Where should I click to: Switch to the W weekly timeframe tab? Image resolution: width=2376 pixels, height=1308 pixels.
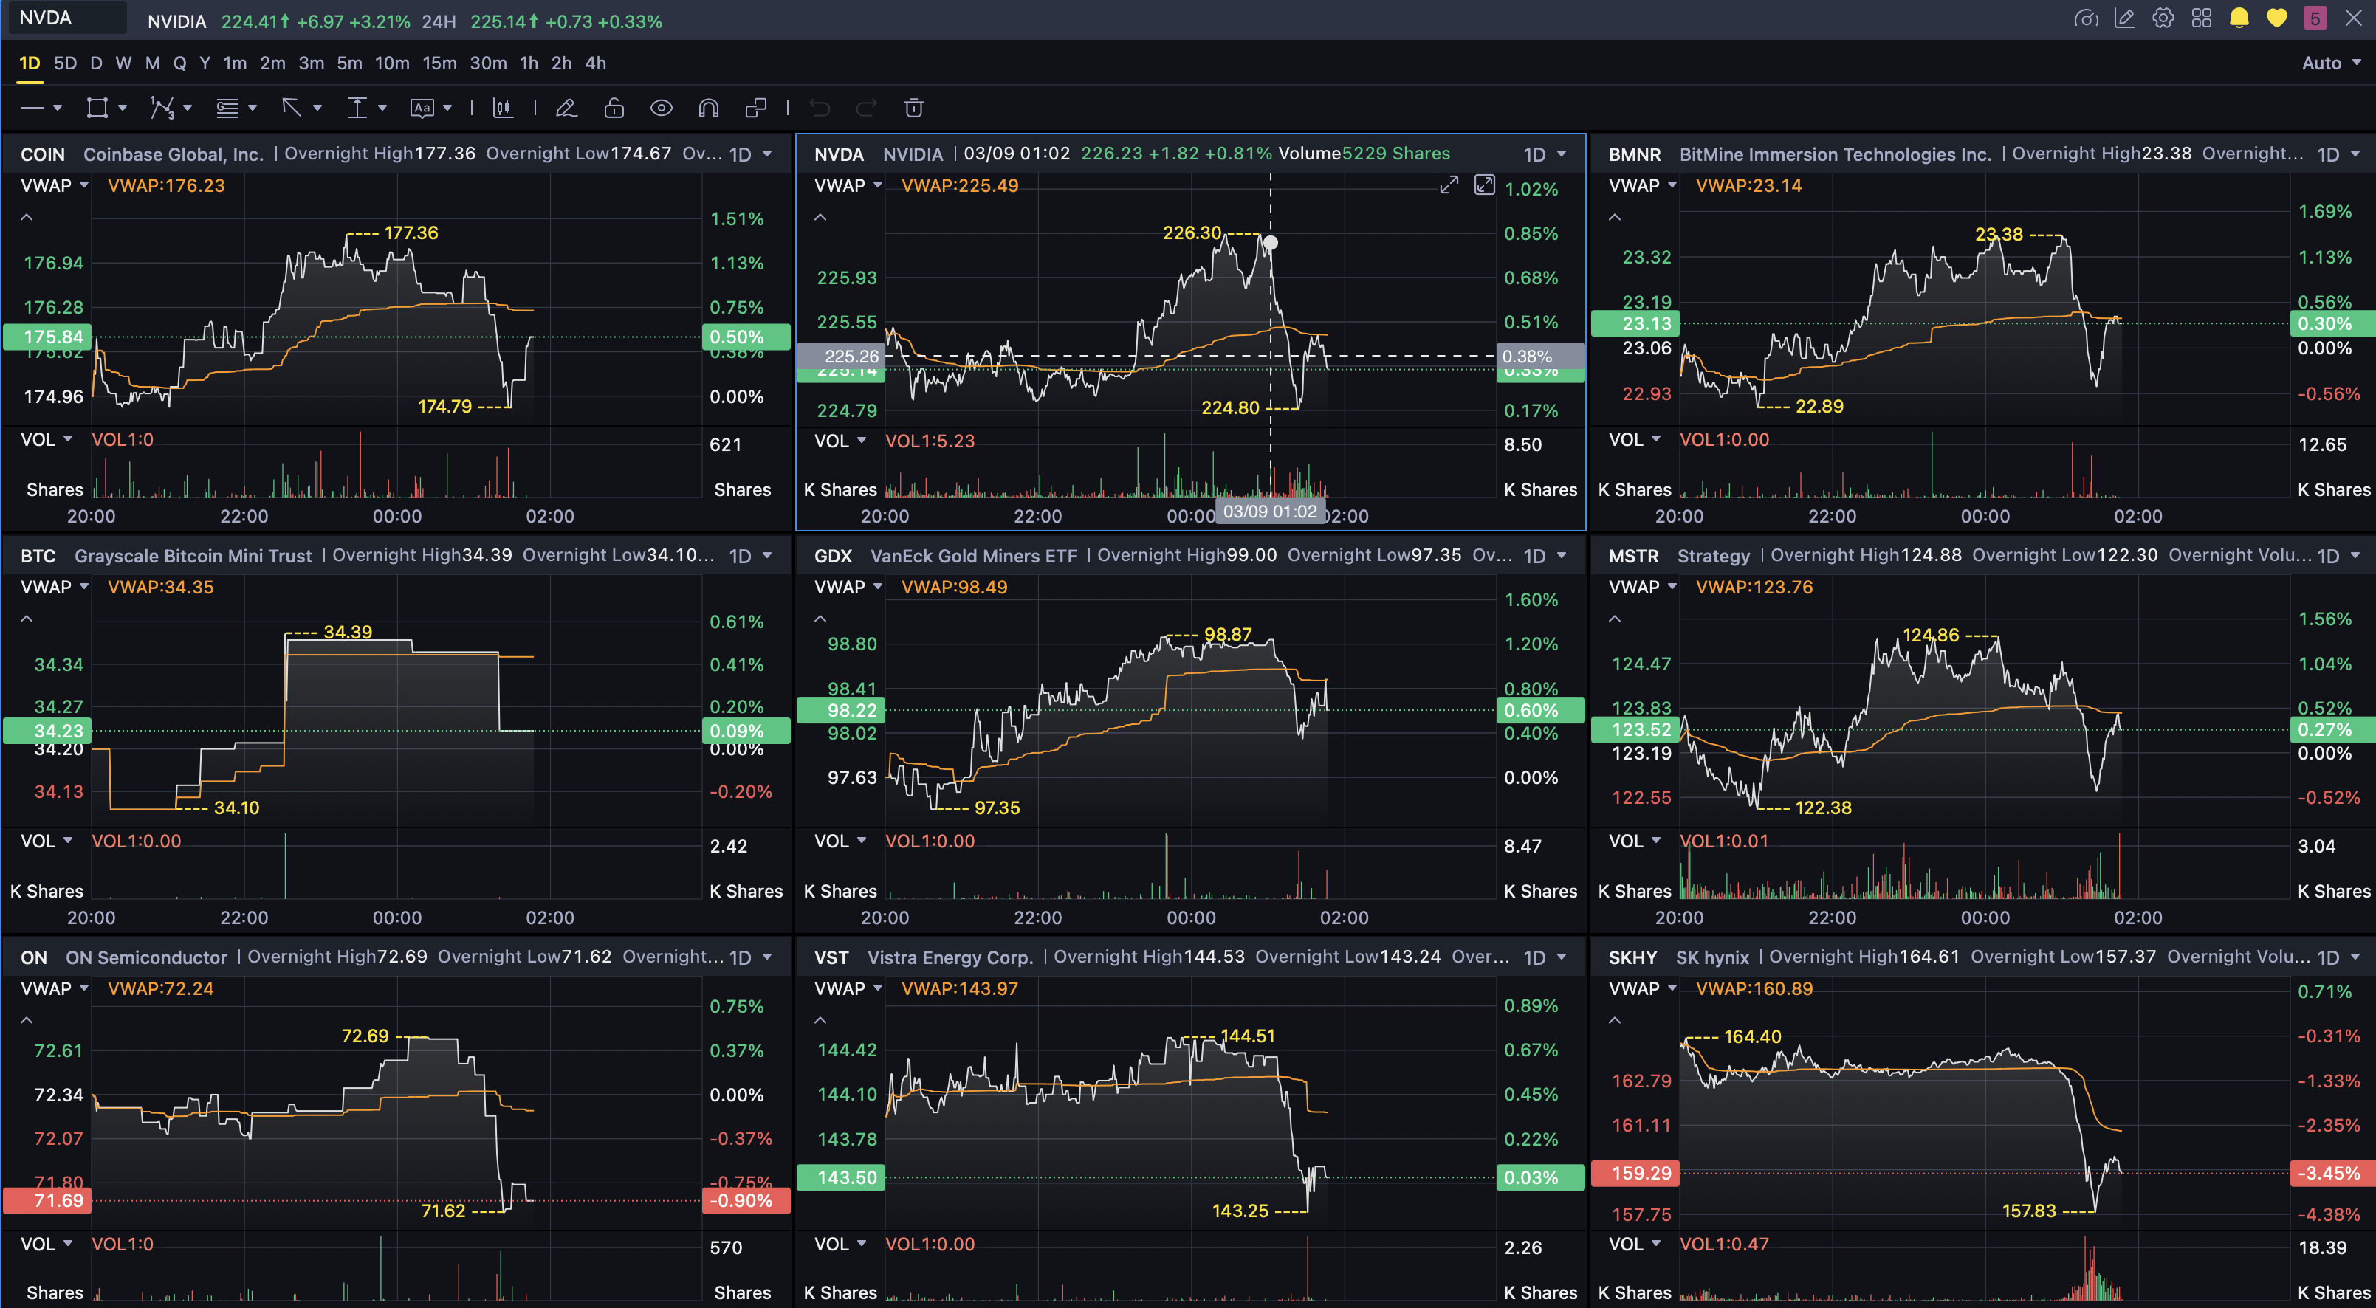[x=123, y=63]
